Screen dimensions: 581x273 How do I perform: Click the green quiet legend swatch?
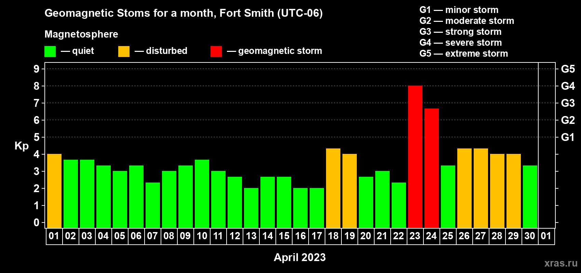50,52
